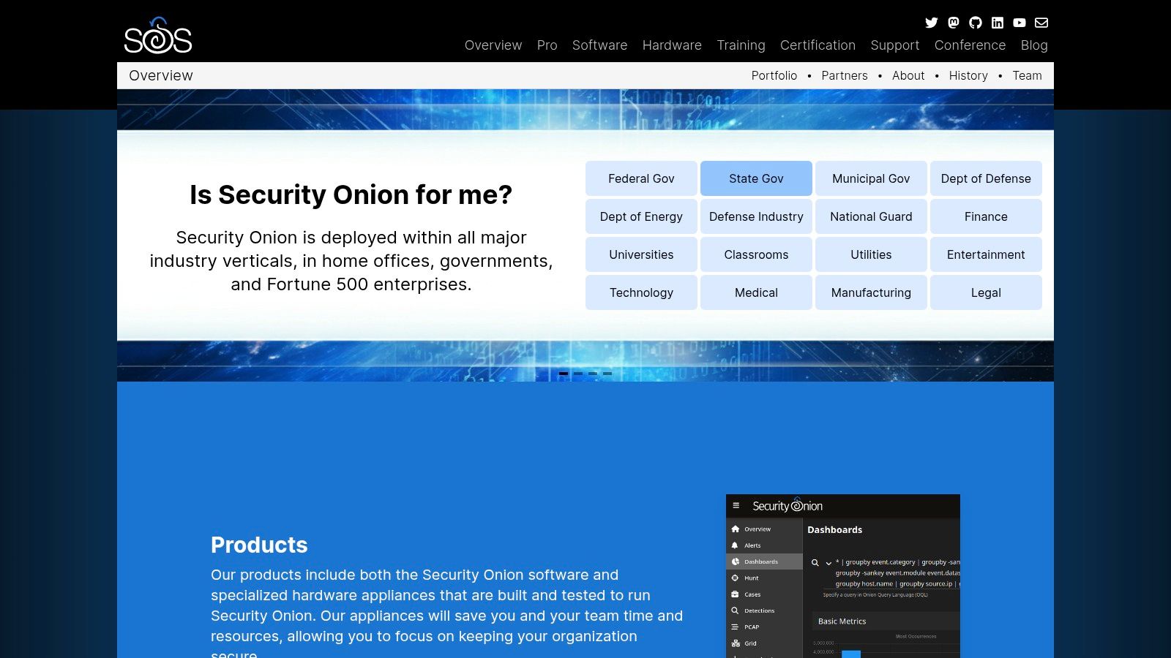Click the SOS onion logo
1171x658 pixels.
(x=158, y=37)
